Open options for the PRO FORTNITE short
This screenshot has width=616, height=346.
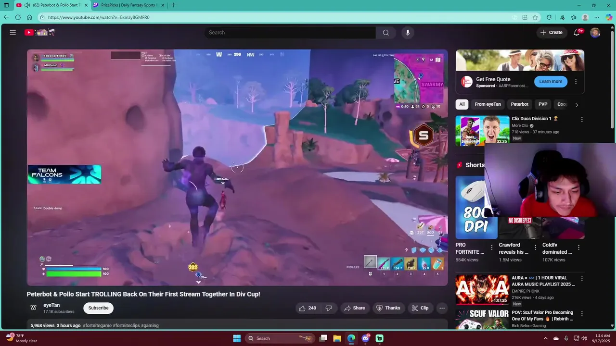click(491, 247)
